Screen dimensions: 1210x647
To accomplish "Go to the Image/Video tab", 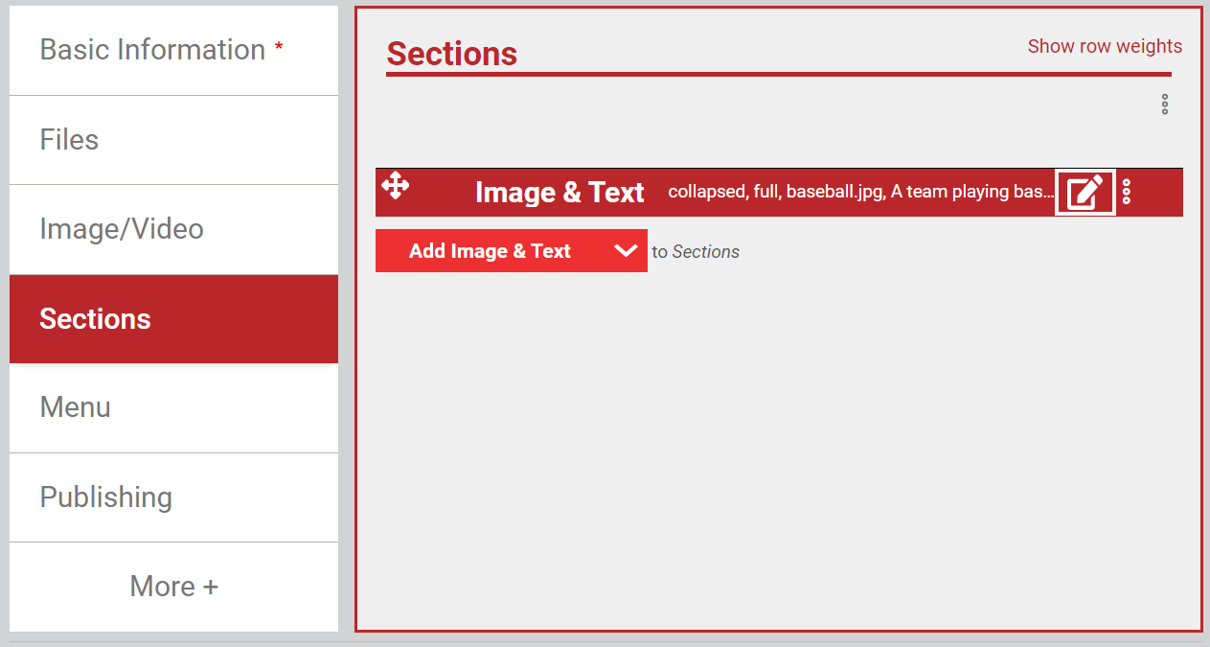I will point(174,229).
